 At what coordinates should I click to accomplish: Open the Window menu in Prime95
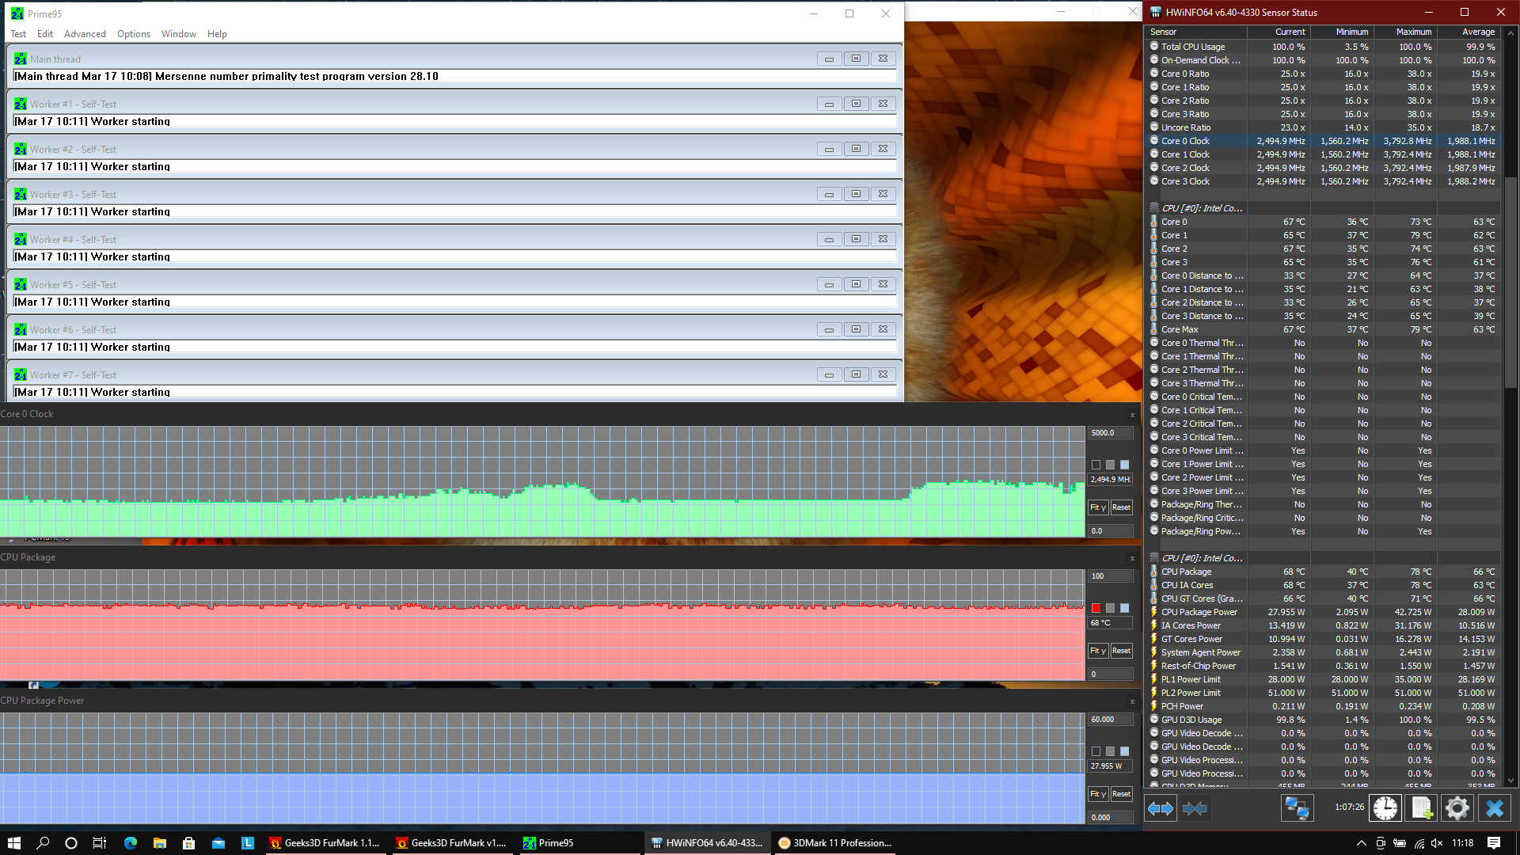click(178, 34)
